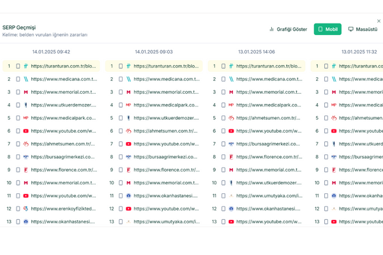Click the SERP Geçmişi heading
Viewport: 383px width, 255px height.
[19, 27]
